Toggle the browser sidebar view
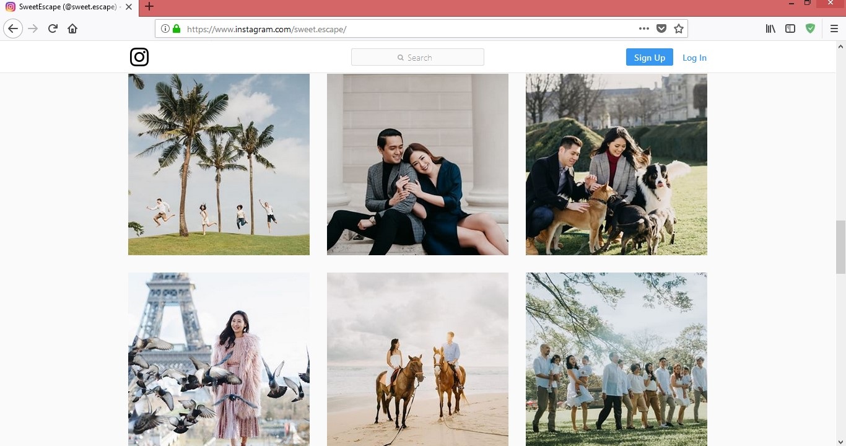Screen dimensions: 846x446 click(790, 28)
